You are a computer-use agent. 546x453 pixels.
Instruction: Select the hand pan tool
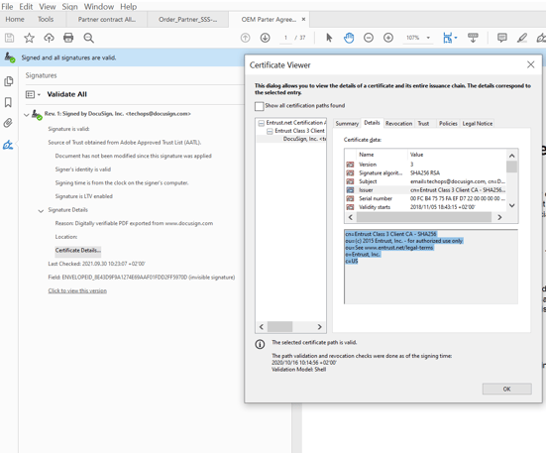(x=349, y=38)
